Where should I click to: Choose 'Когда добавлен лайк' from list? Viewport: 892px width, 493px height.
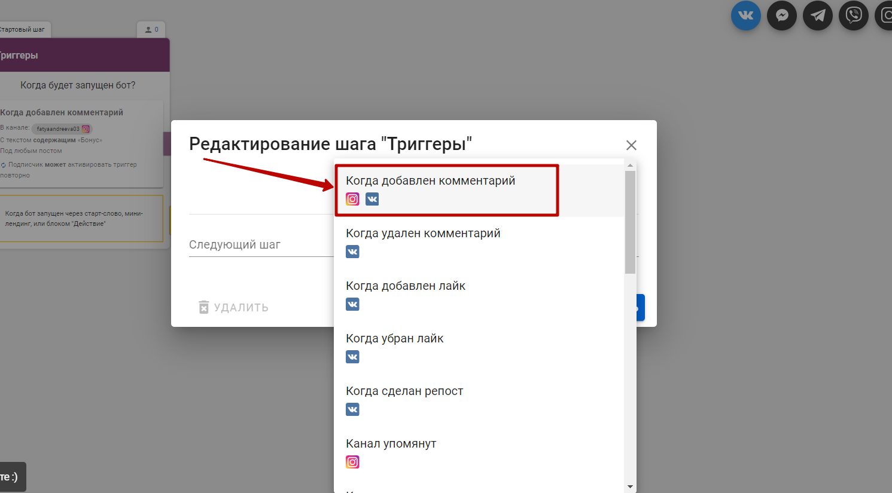(x=406, y=286)
